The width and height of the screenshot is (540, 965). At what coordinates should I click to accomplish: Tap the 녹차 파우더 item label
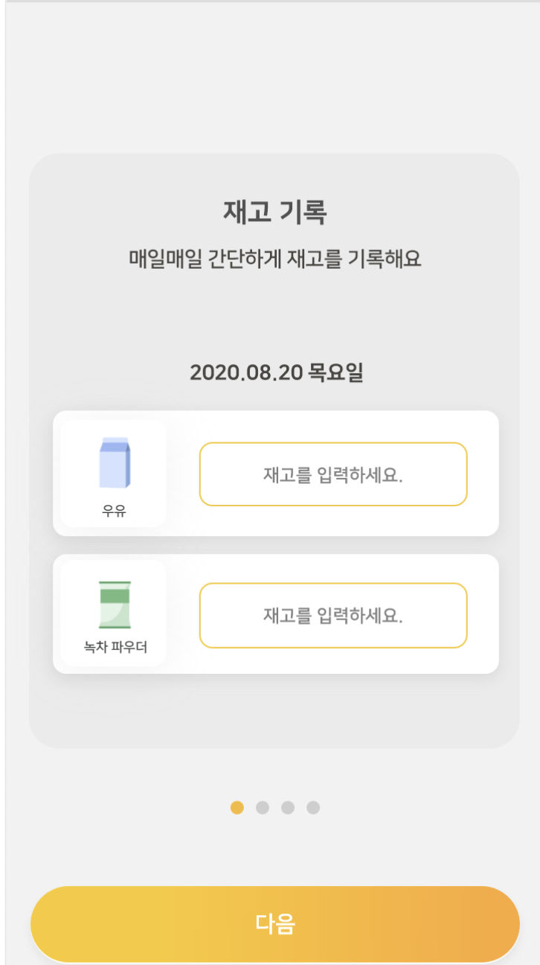[115, 647]
